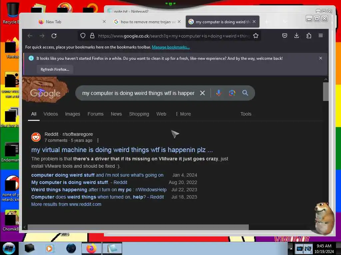
Task: Close the New Tab tab
Action: click(104, 22)
